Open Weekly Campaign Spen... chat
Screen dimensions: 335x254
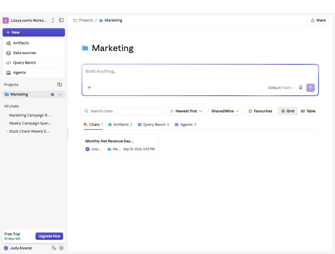(30, 123)
